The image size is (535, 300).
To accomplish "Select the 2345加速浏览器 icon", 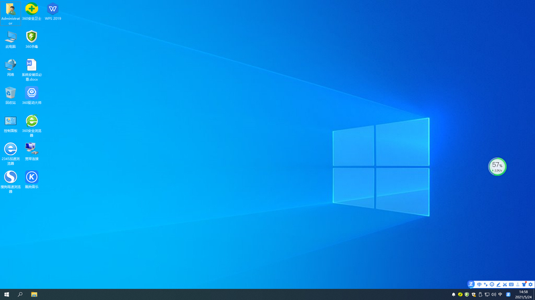I will pyautogui.click(x=11, y=154).
